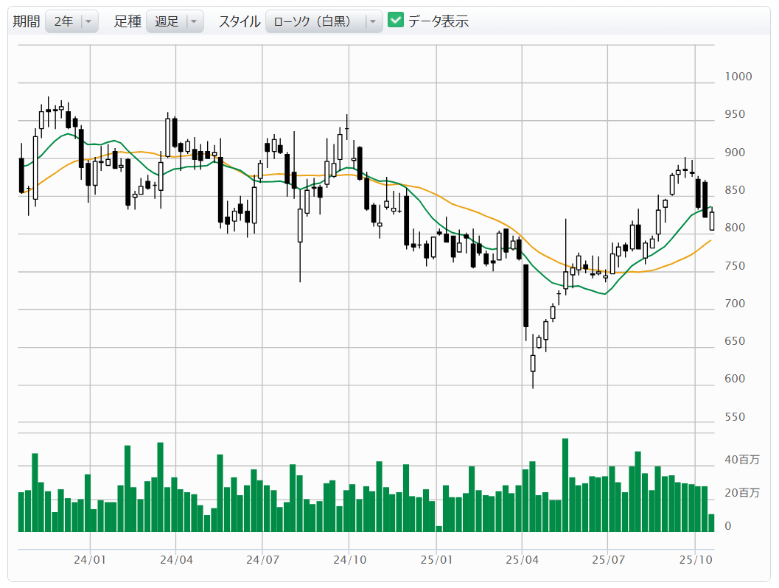Click the lowest white candlestick near 600

[x=533, y=363]
